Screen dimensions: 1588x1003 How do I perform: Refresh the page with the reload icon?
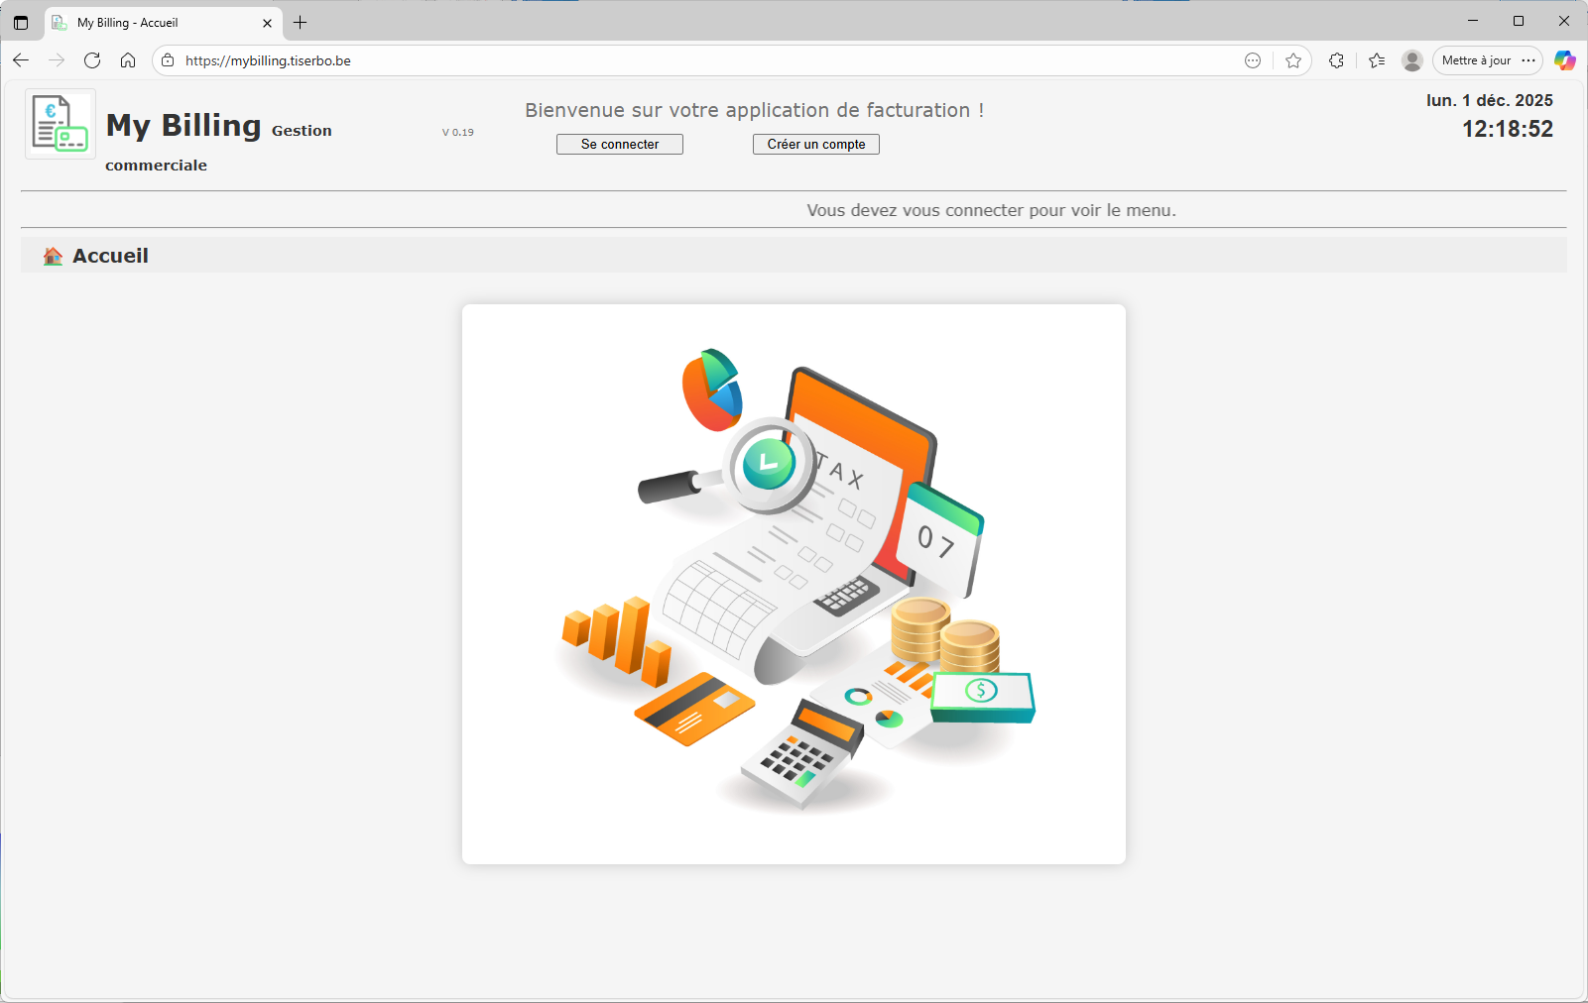[92, 60]
